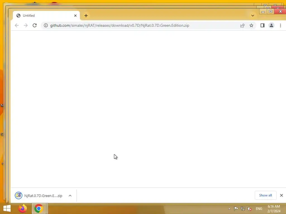Go back using the browser back arrow
Image resolution: width=286 pixels, height=214 pixels.
point(16,25)
